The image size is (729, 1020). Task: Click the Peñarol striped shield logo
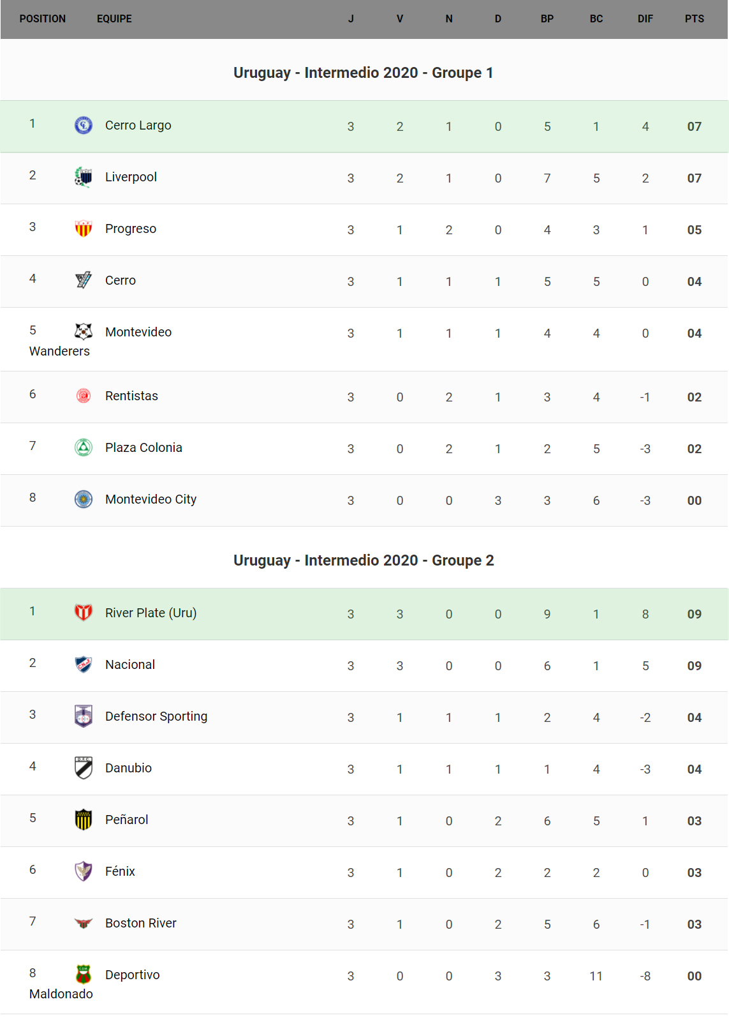coord(84,820)
